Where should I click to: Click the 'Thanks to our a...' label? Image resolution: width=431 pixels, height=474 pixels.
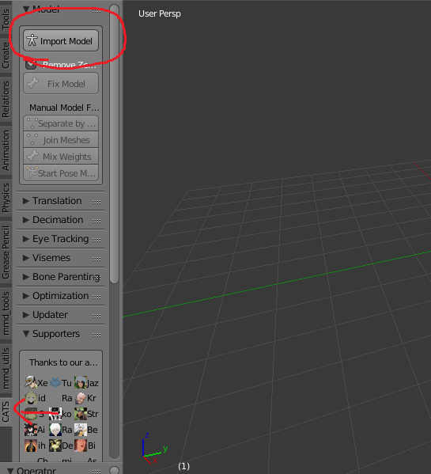point(63,362)
